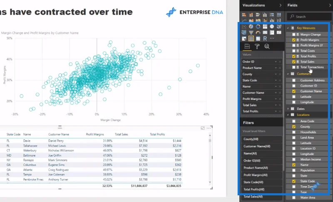The image size is (333, 202).
Task: Open the County(All) visual level filter
Action: (x=262, y=139)
